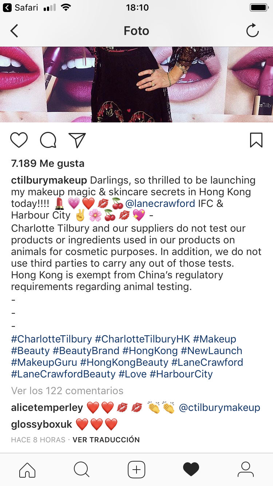Open the profile person icon

(x=246, y=470)
